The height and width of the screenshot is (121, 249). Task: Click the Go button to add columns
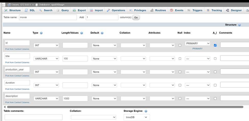tap(136, 17)
